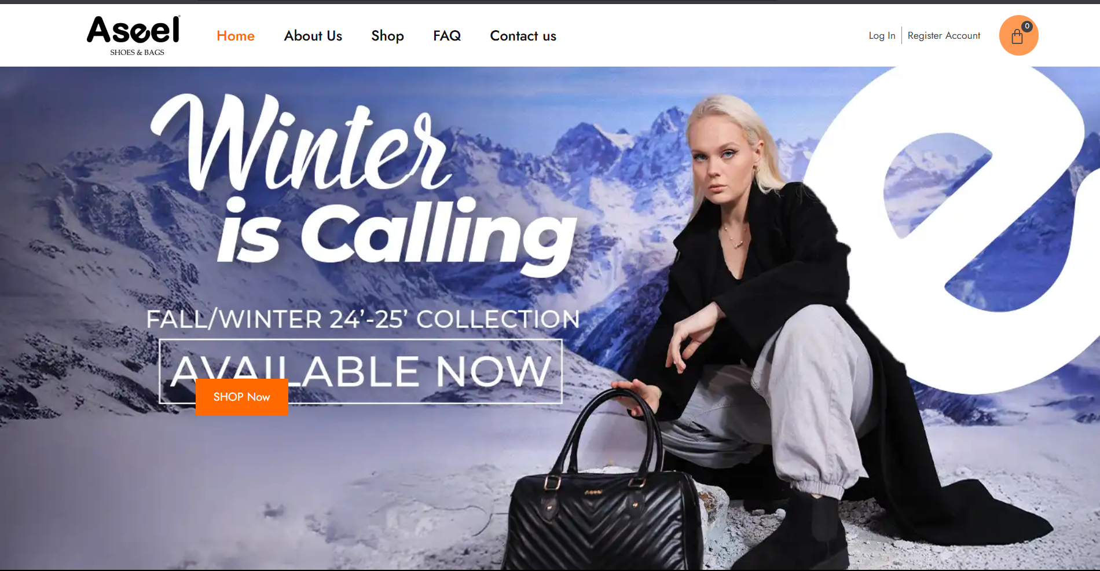
Task: Click the dark strip above the header
Action: point(550,2)
